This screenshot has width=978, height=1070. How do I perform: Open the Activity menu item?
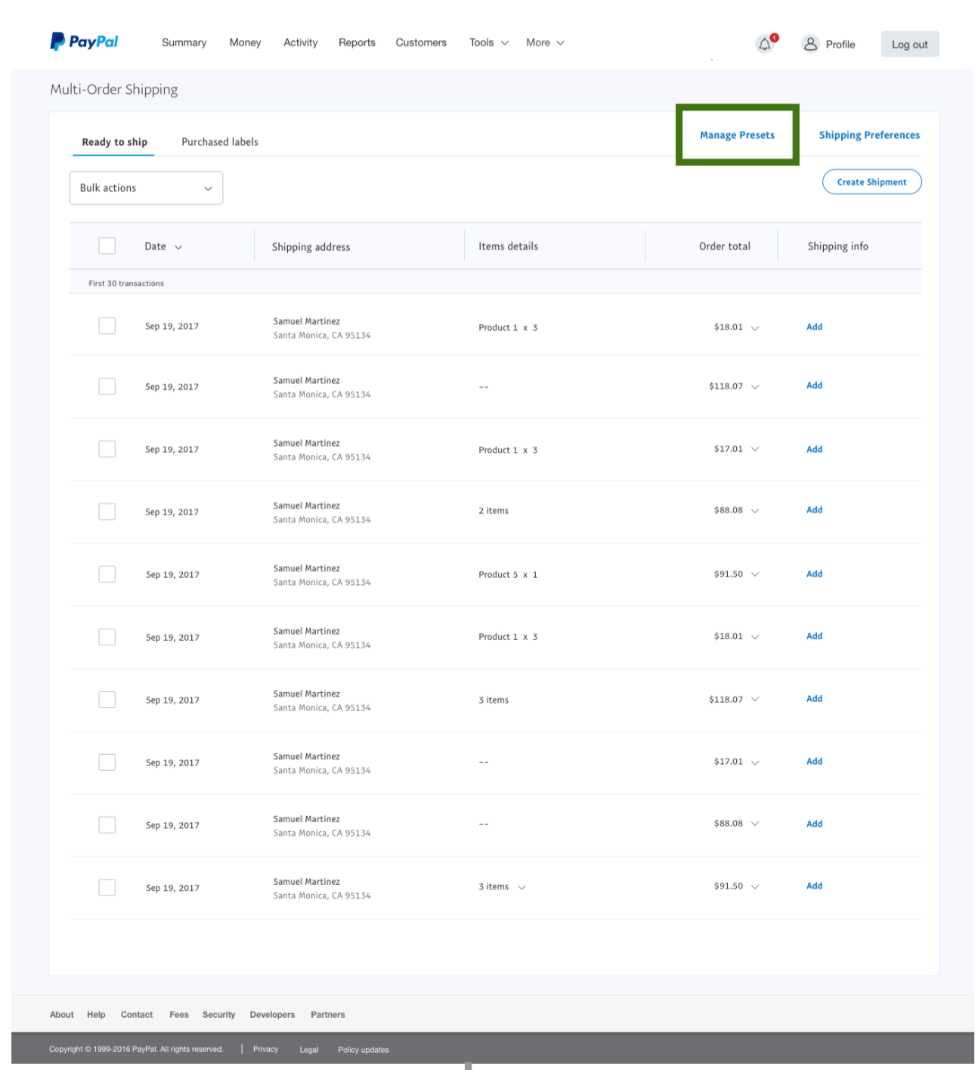click(300, 43)
